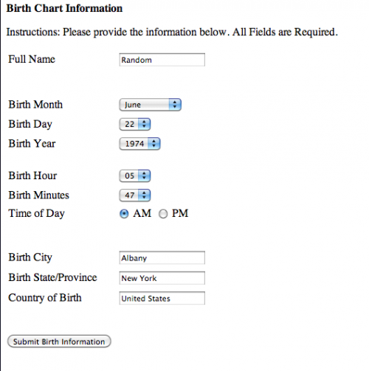Click the Submit Birth Information button

point(59,341)
